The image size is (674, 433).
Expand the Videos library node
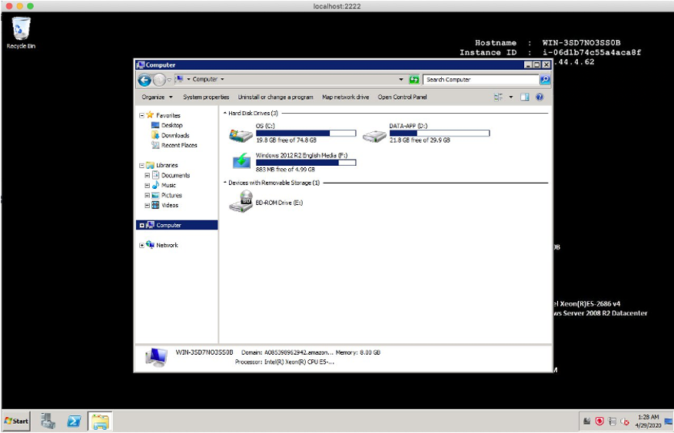147,205
